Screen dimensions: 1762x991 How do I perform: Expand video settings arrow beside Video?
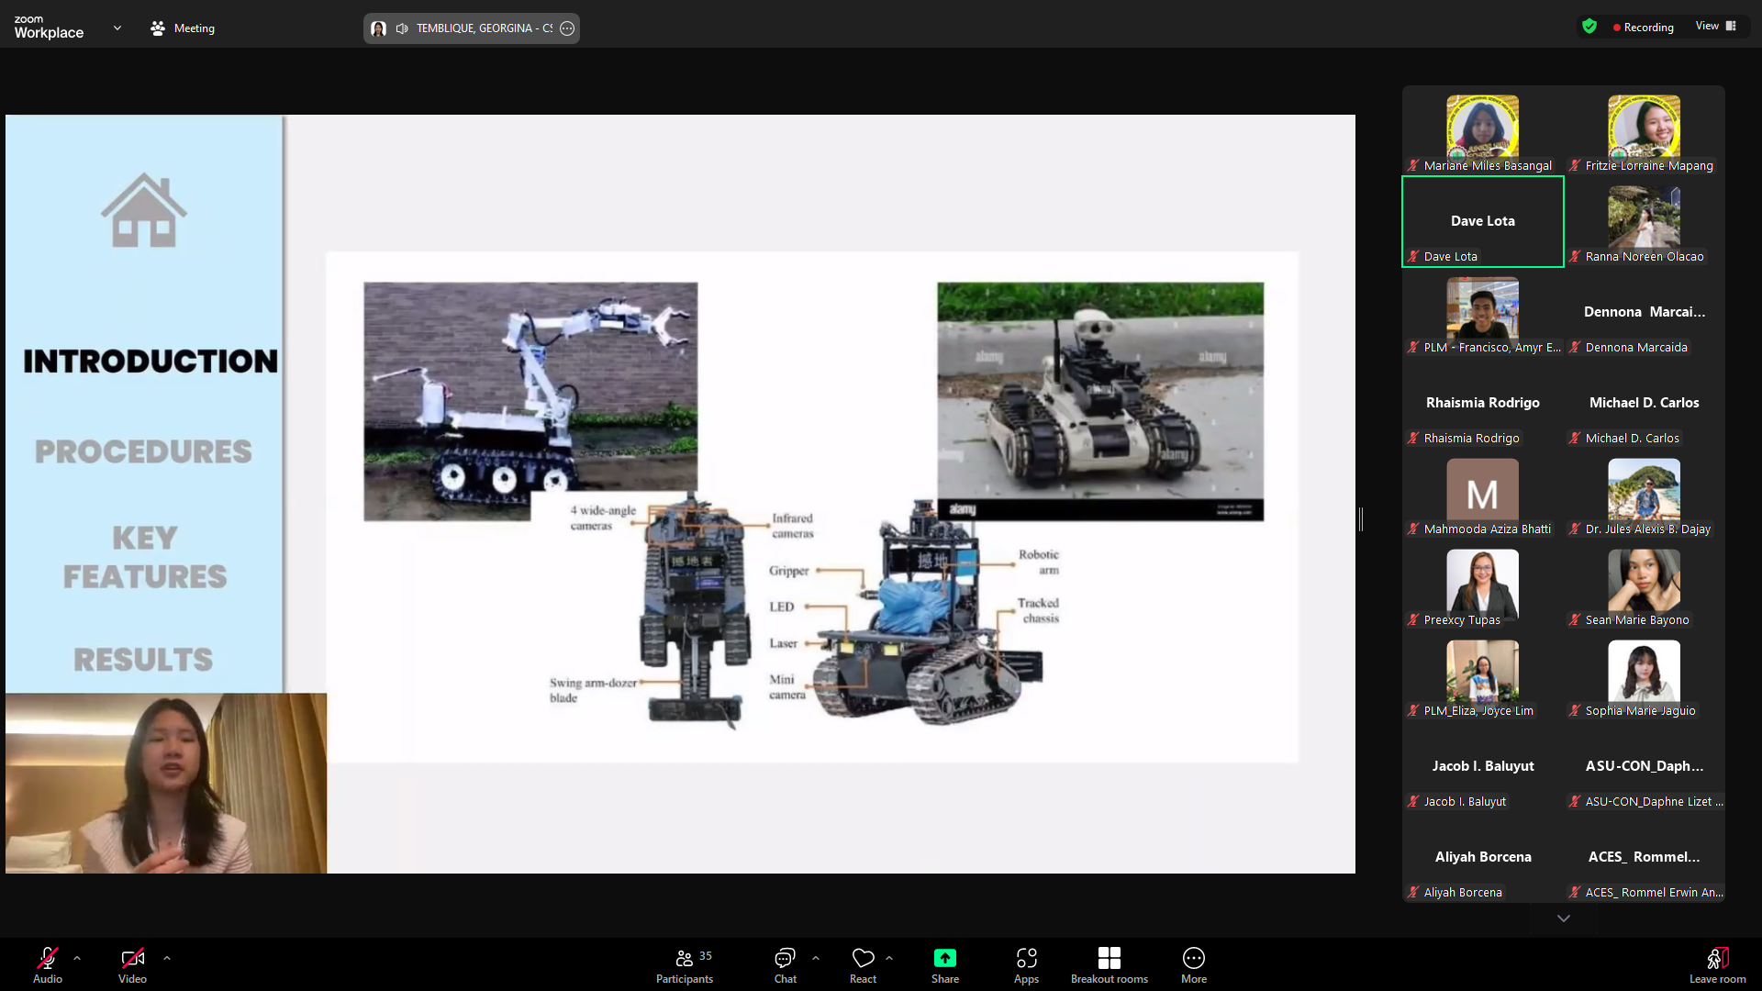pos(167,958)
